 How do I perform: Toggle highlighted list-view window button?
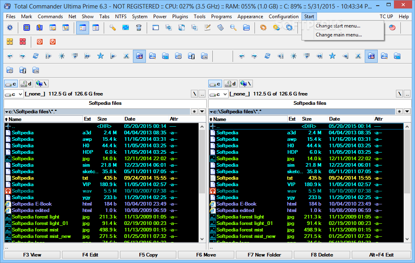click(x=83, y=28)
